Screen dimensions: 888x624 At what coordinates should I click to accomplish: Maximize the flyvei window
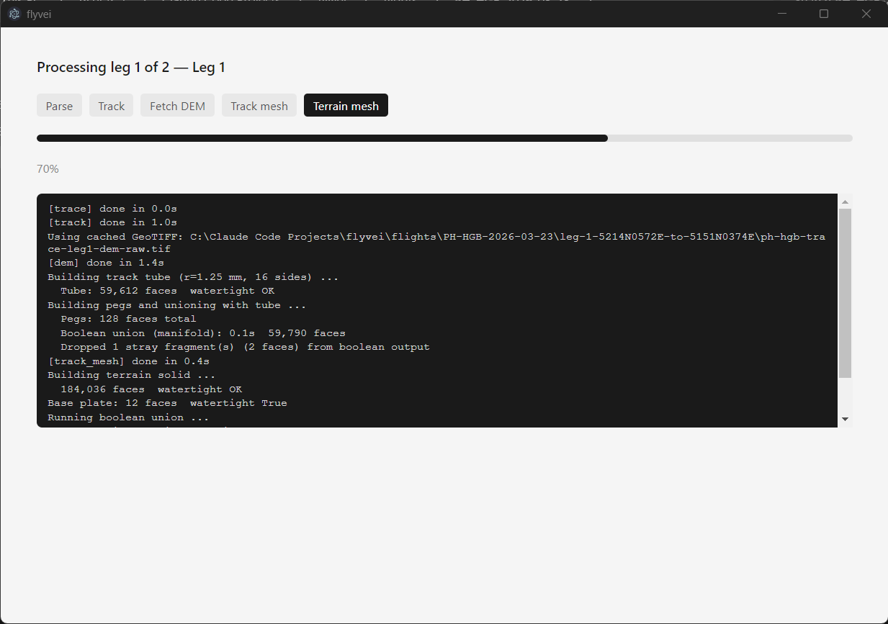coord(824,14)
